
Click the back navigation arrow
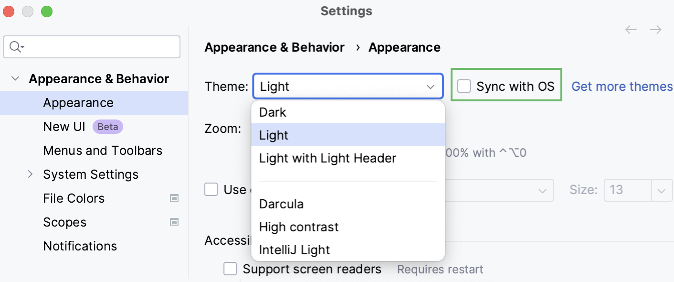click(631, 30)
